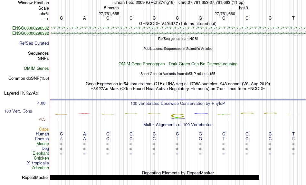Click Repeating Elements by RepeatMasker title
This screenshot has width=306, height=185.
pyautogui.click(x=178, y=173)
